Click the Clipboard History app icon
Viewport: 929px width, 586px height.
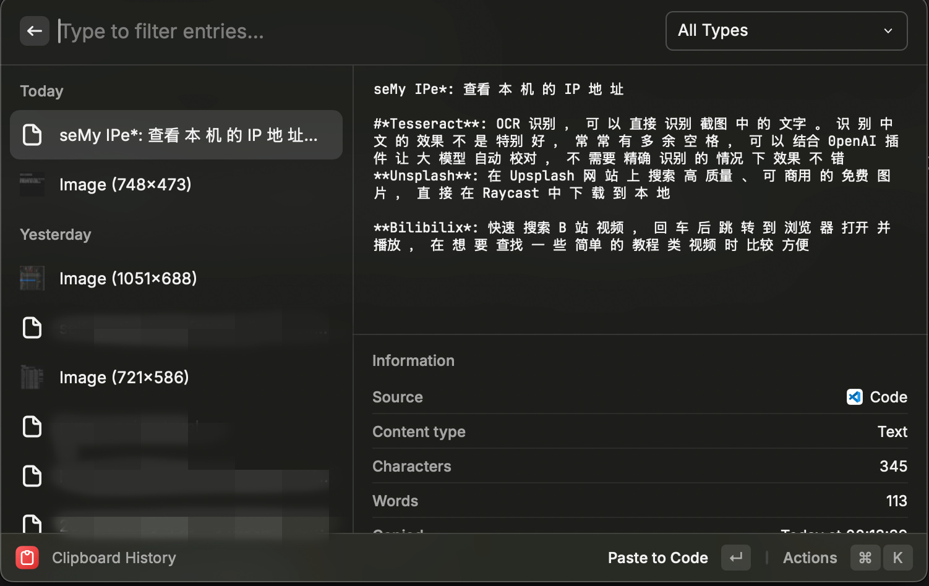(27, 558)
